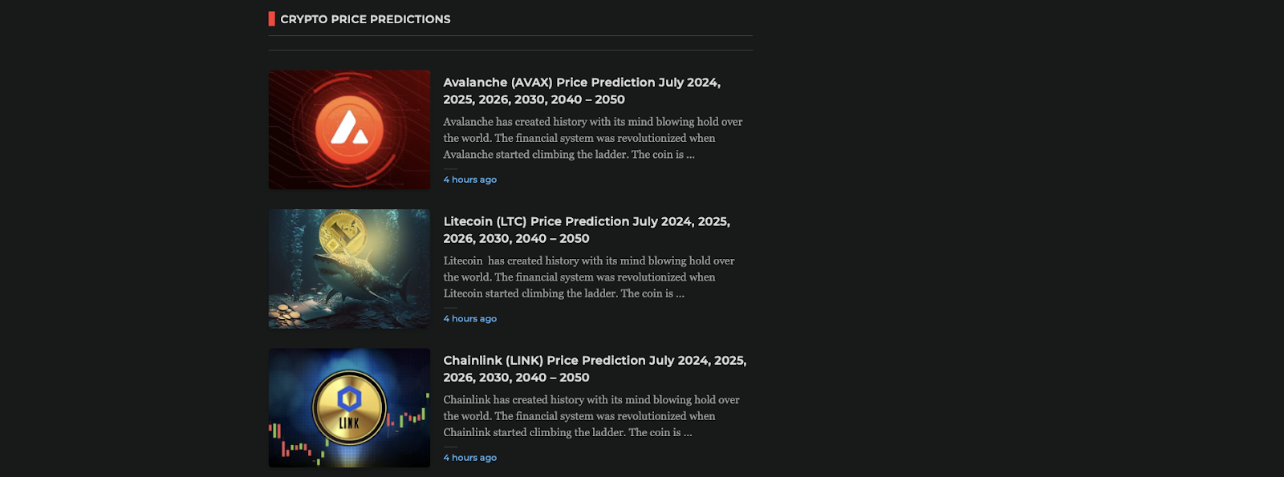This screenshot has width=1284, height=477.
Task: Click the Chainlink article excerpt text
Action: (x=591, y=416)
